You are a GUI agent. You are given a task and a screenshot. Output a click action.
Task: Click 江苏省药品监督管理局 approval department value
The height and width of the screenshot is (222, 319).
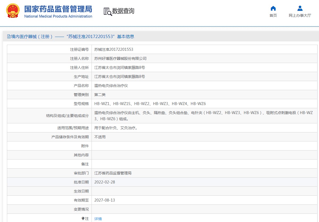coord(113,173)
